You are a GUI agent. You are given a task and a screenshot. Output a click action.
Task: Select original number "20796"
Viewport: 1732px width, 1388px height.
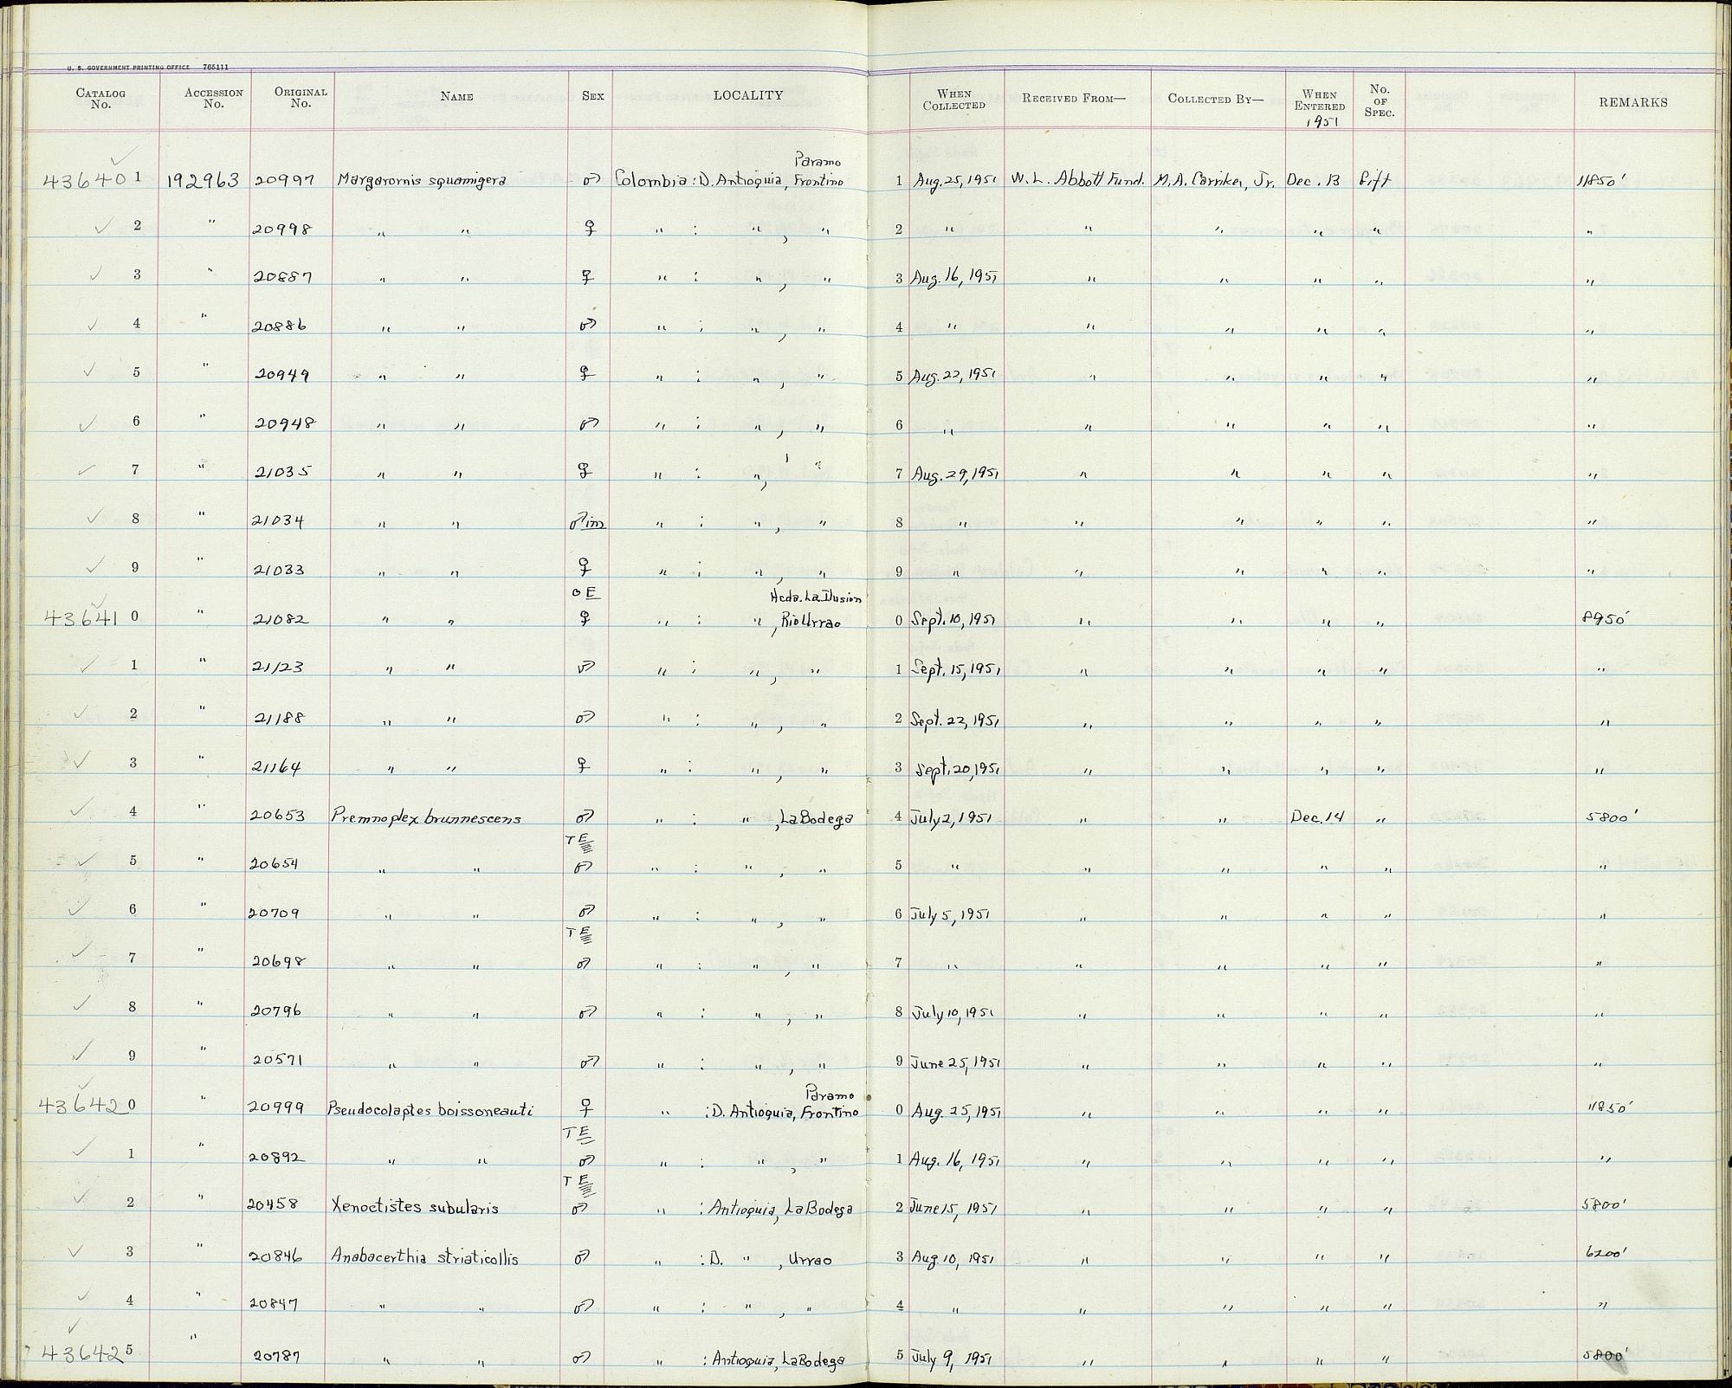277,1010
